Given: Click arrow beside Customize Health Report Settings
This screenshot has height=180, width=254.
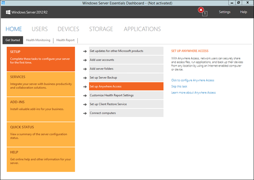Looking at the screenshot, I should [x=85, y=96].
